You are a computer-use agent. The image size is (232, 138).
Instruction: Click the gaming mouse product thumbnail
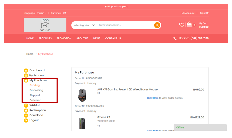click(x=82, y=95)
